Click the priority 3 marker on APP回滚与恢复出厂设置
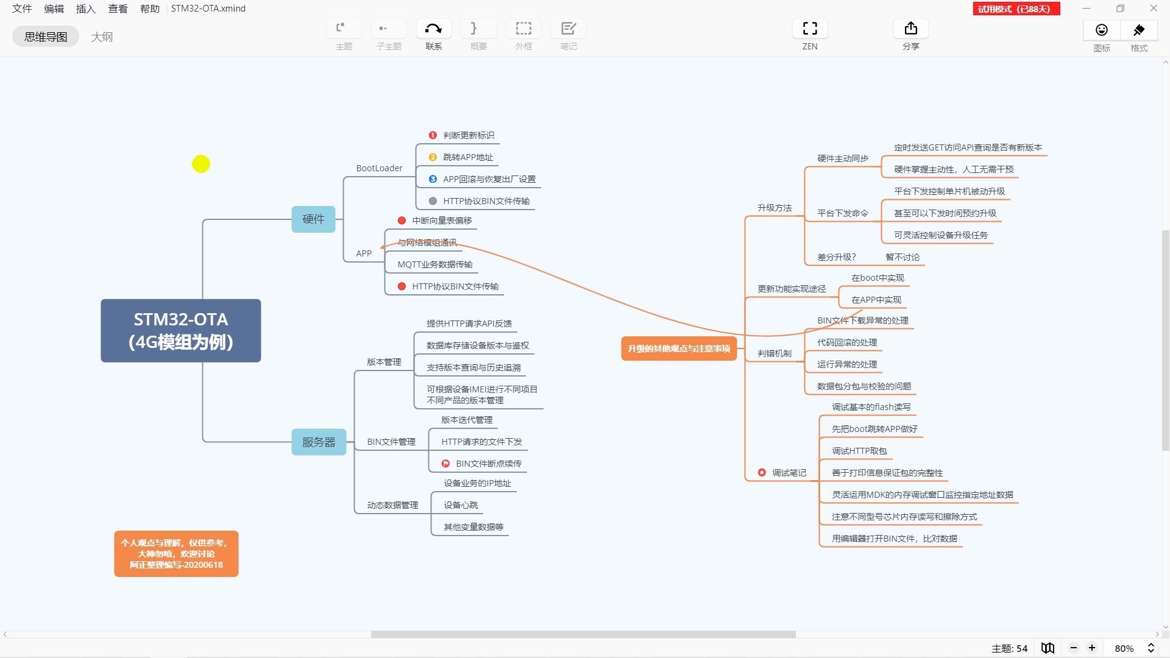The height and width of the screenshot is (658, 1170). [x=433, y=179]
